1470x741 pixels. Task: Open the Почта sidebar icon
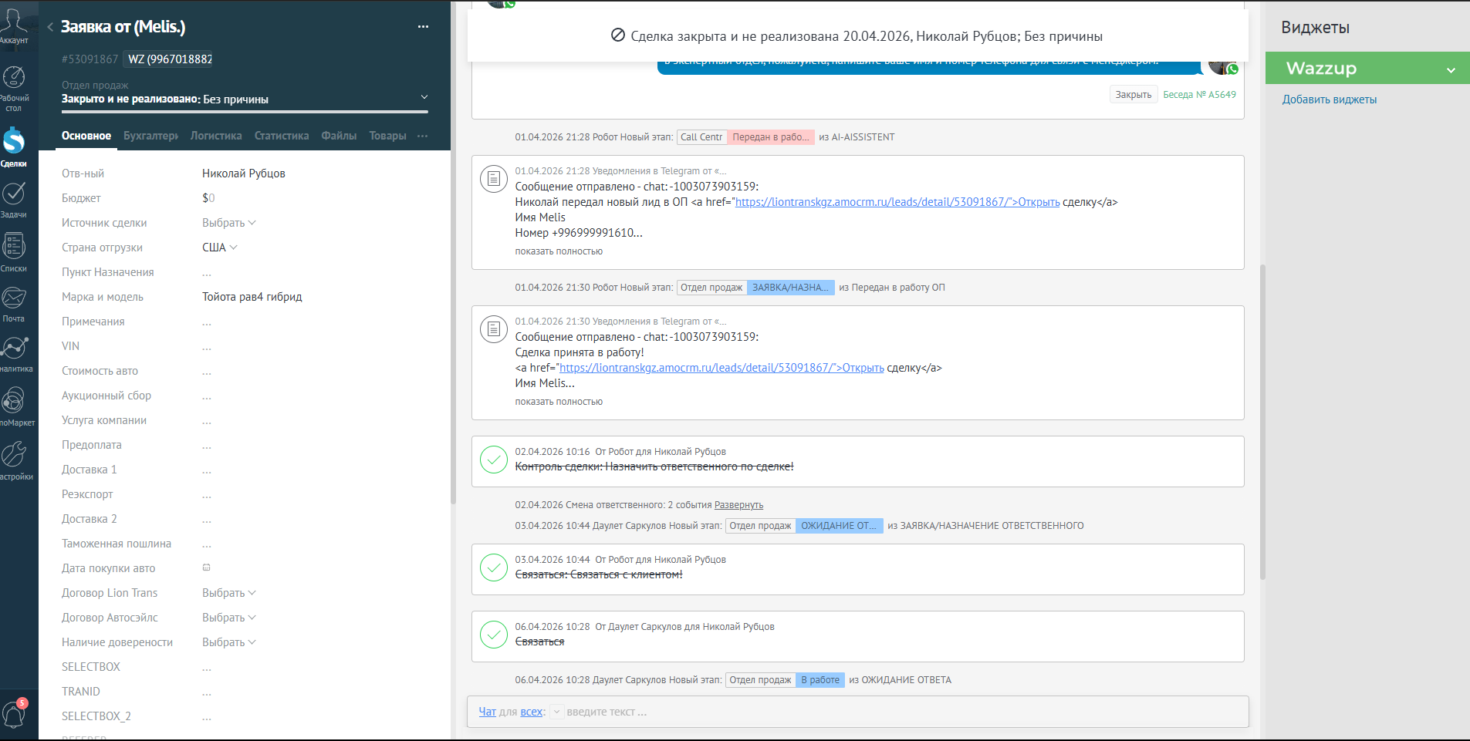point(14,304)
